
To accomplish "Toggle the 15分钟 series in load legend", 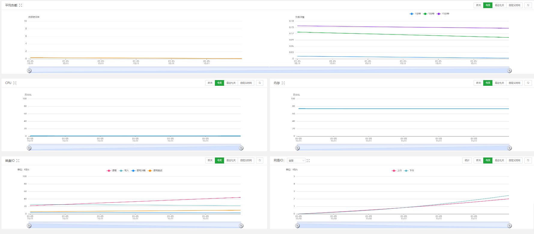I will [x=443, y=14].
